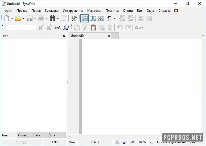This screenshot has height=146, width=206.
Task: Expand dropdown arrow next to binoculars
Action: [58, 19]
